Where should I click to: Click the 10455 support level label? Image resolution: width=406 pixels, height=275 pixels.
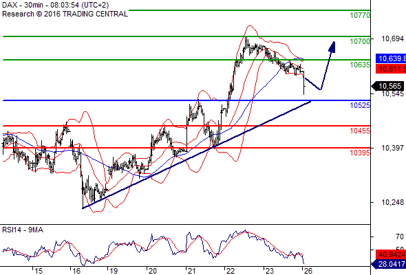click(x=360, y=131)
